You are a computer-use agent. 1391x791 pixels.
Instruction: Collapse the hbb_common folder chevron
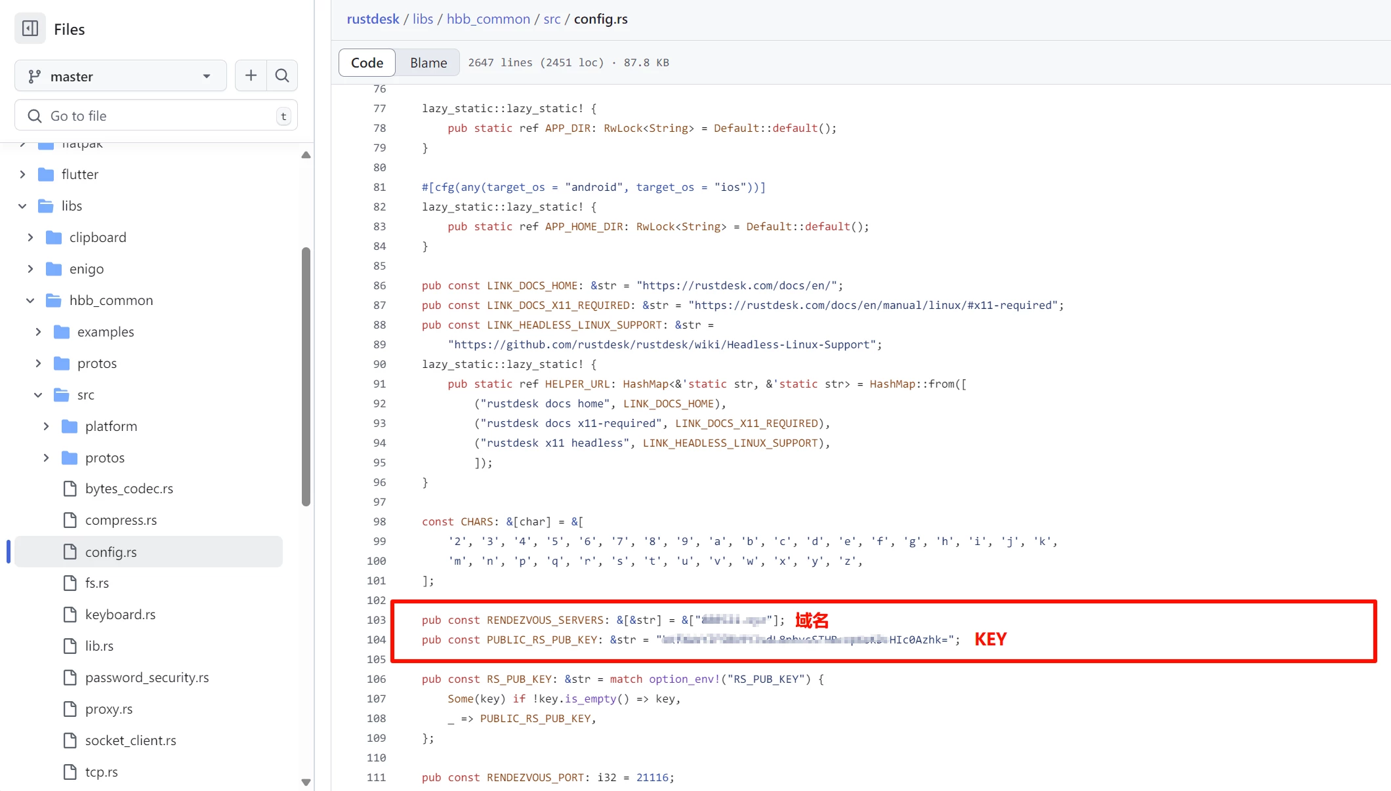point(30,300)
